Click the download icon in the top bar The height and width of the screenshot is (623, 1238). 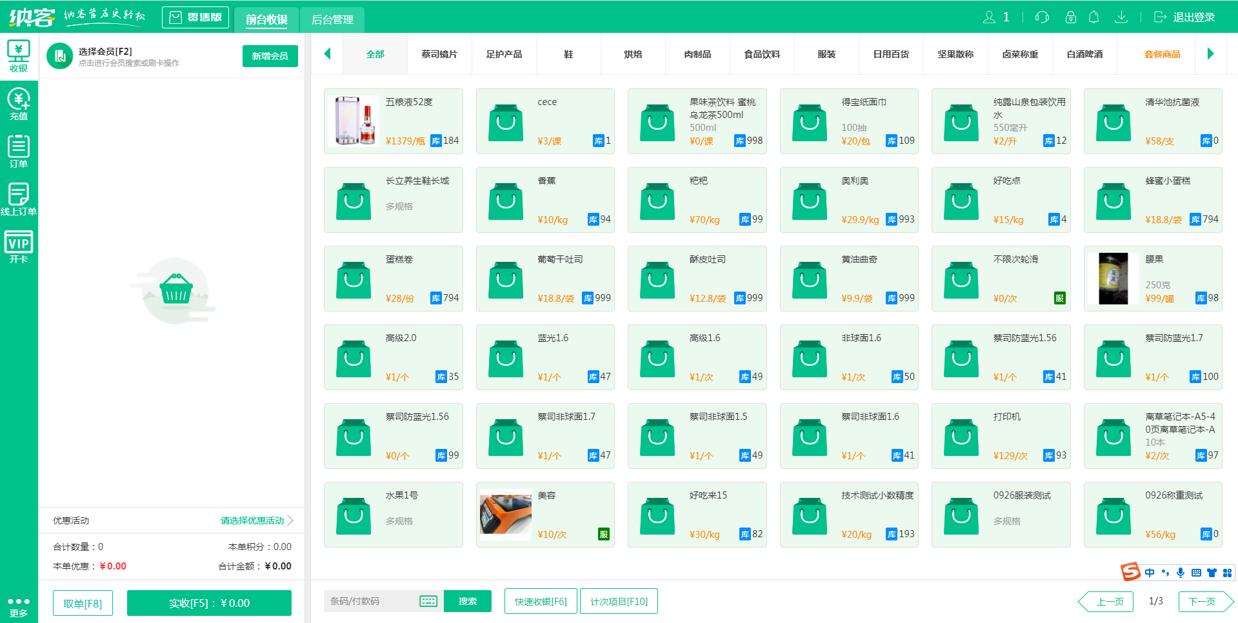[1122, 17]
